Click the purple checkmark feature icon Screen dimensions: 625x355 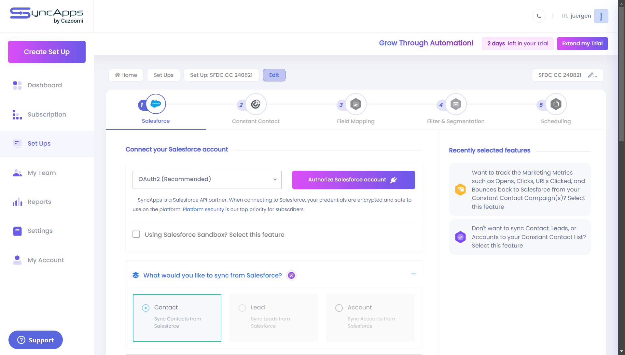460,237
